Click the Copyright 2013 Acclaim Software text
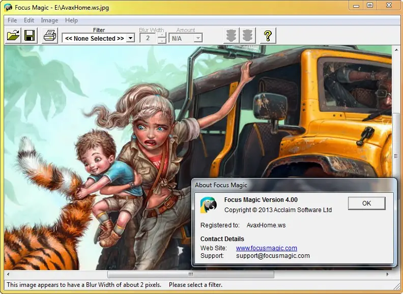Image resolution: width=403 pixels, height=294 pixels. coord(278,210)
